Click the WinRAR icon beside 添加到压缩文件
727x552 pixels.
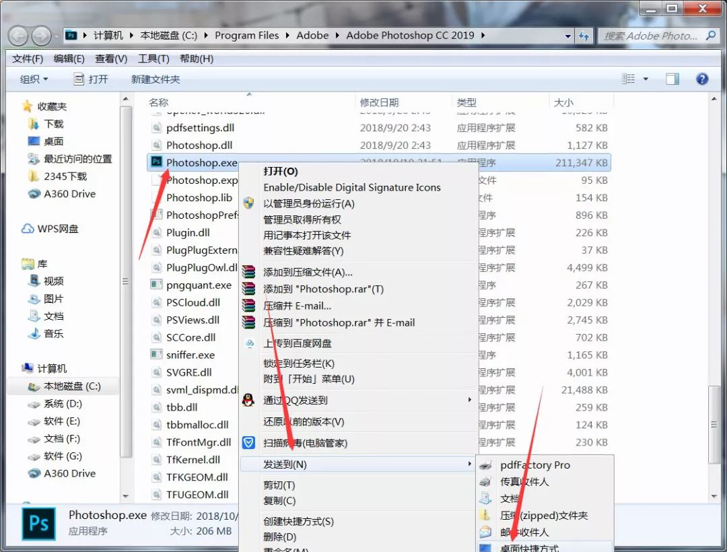(248, 271)
